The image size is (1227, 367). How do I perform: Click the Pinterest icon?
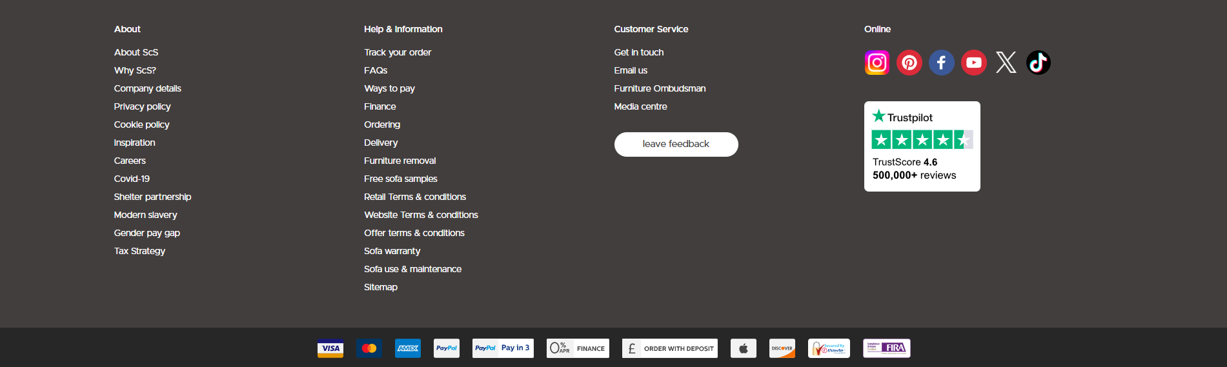point(909,63)
